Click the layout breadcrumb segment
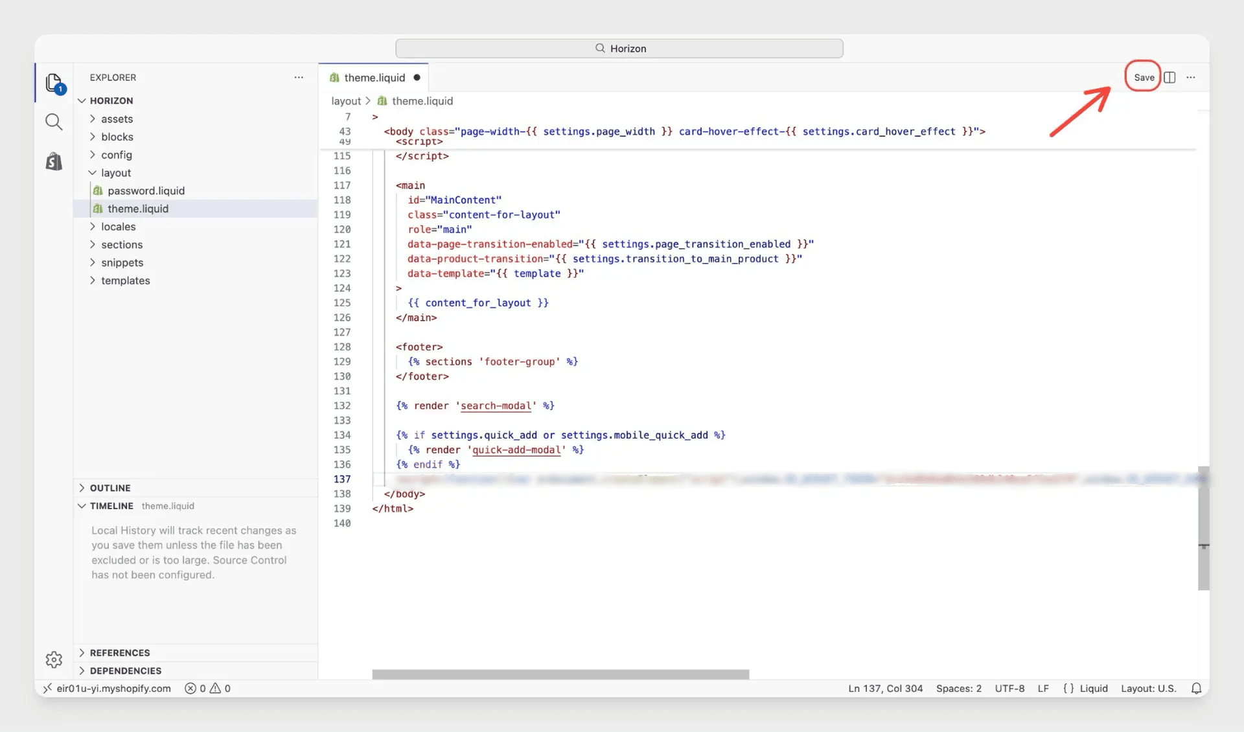The image size is (1244, 732). coord(346,101)
